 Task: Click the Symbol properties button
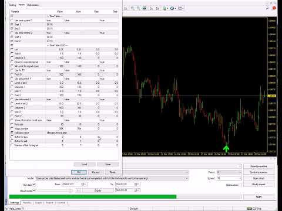pos(258,172)
